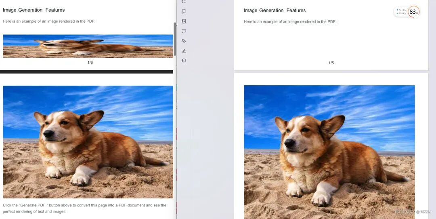Open the comments panel icon
436x219 pixels.
coord(184,31)
